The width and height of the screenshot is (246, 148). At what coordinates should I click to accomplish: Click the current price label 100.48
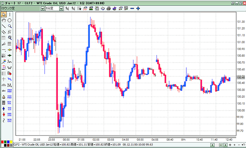pyautogui.click(x=241, y=77)
